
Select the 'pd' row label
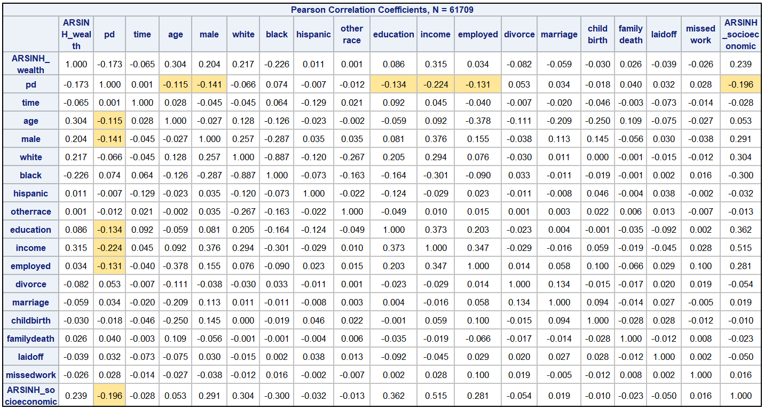tap(31, 84)
